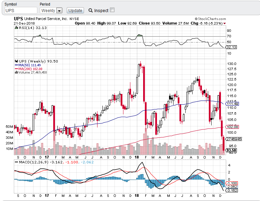Click the MA(50) 111.49 legend text
This screenshot has height=201, width=260.
click(29, 65)
